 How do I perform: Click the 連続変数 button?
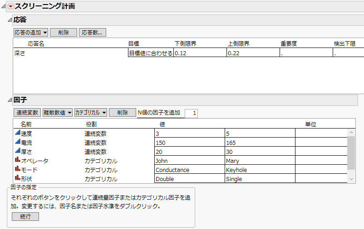tap(27, 113)
